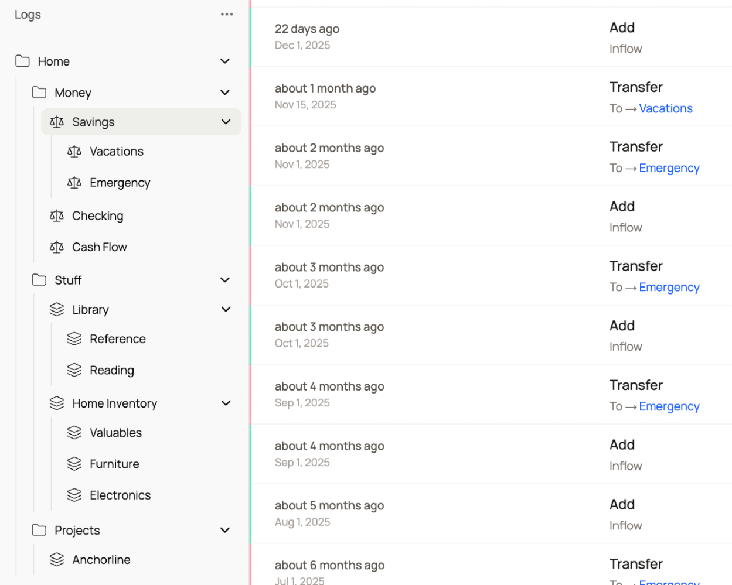Click the Checking balance scale icon
Image resolution: width=732 pixels, height=585 pixels.
coord(57,215)
